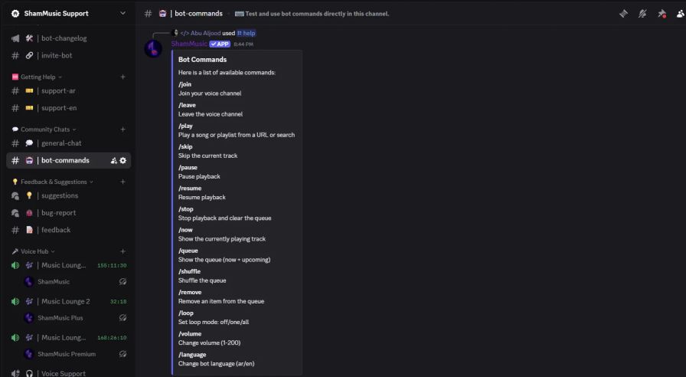Add a channel to Voice Hub category
The height and width of the screenshot is (377, 686).
pyautogui.click(x=122, y=251)
